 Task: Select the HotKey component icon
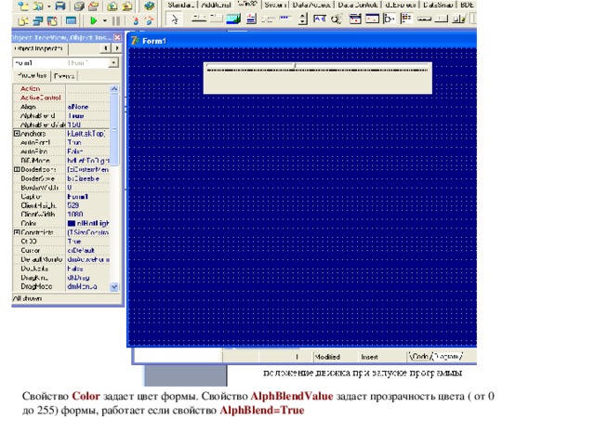[320, 19]
